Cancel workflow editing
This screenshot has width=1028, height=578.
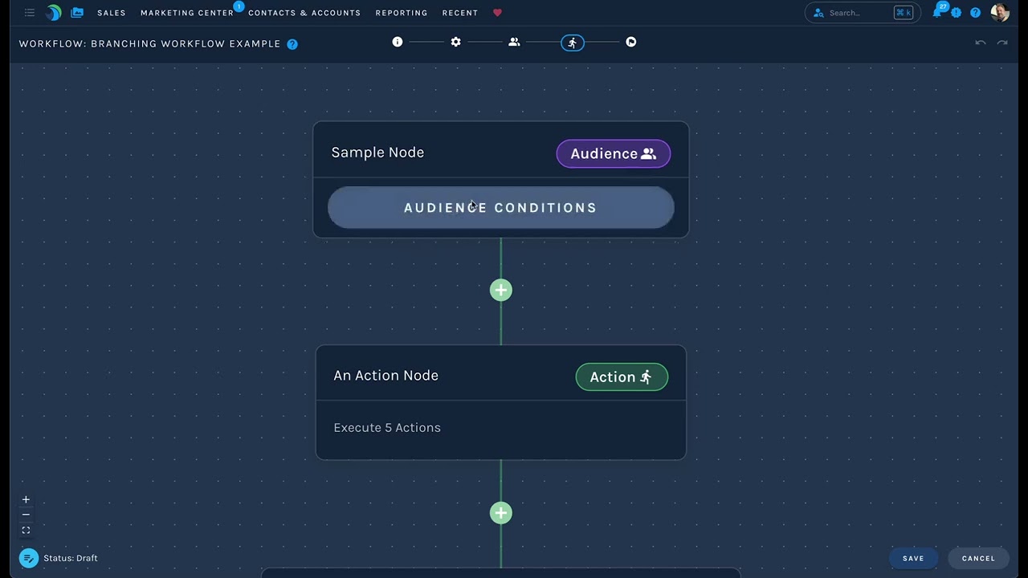click(x=978, y=558)
